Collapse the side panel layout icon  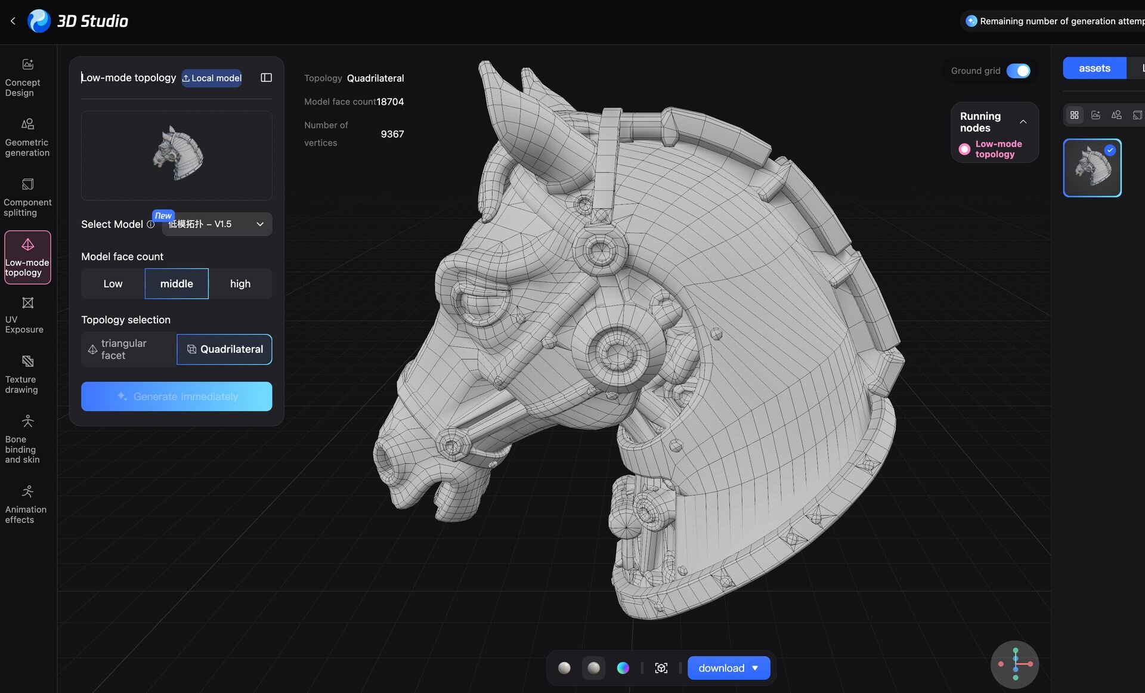point(266,78)
